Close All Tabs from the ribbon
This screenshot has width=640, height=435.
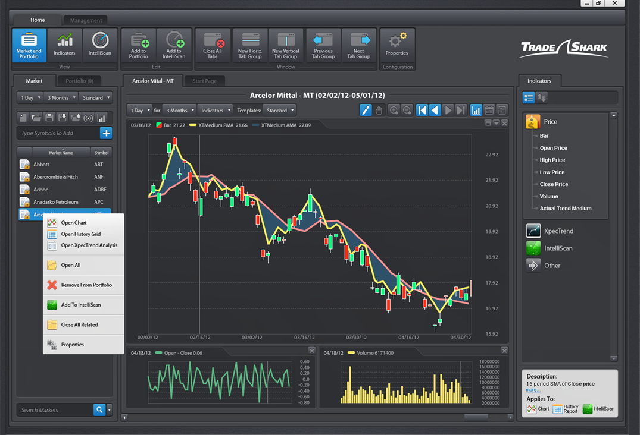[213, 45]
